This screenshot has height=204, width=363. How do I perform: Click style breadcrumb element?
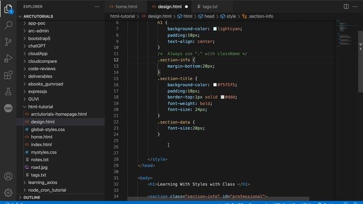pos(231,16)
